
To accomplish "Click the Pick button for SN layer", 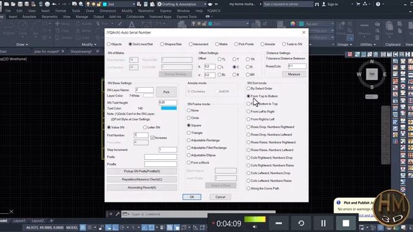I will pyautogui.click(x=166, y=92).
